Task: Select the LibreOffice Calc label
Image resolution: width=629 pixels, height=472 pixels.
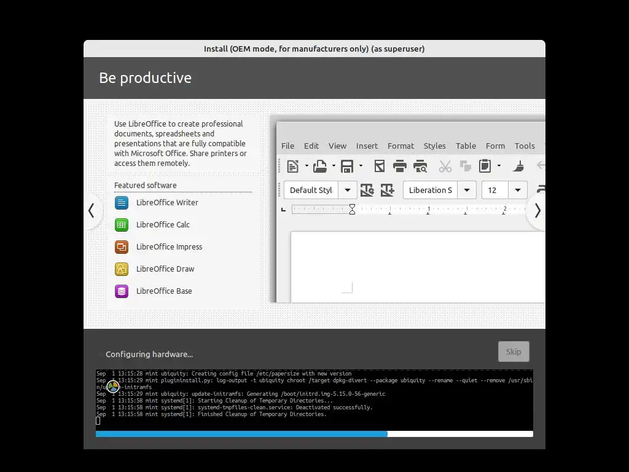Action: pos(163,225)
